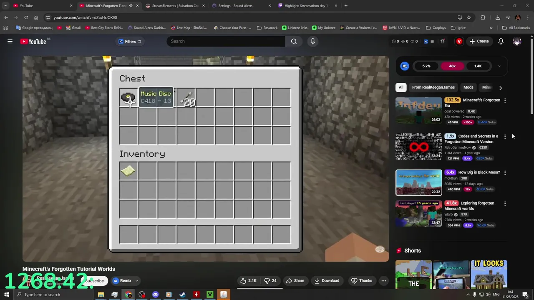Open options for Exploring forgotten Minecraft worlds
The width and height of the screenshot is (534, 300).
point(505,204)
